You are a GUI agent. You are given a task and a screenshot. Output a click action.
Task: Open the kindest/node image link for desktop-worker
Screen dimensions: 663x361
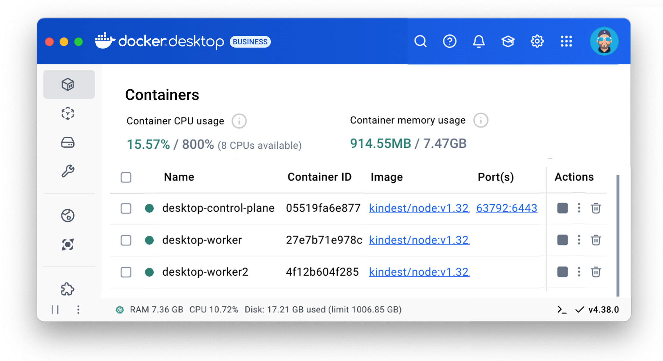pyautogui.click(x=419, y=240)
